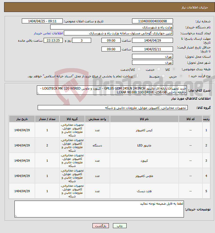
Task: Click the announcement date field 1404/04/25 - 09:11
Action: point(42,21)
